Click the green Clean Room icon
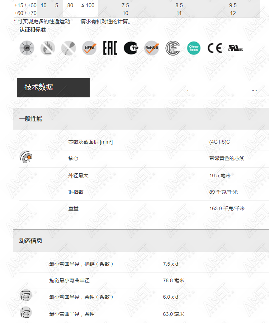Screen dimensions: 269x323 (x=194, y=48)
